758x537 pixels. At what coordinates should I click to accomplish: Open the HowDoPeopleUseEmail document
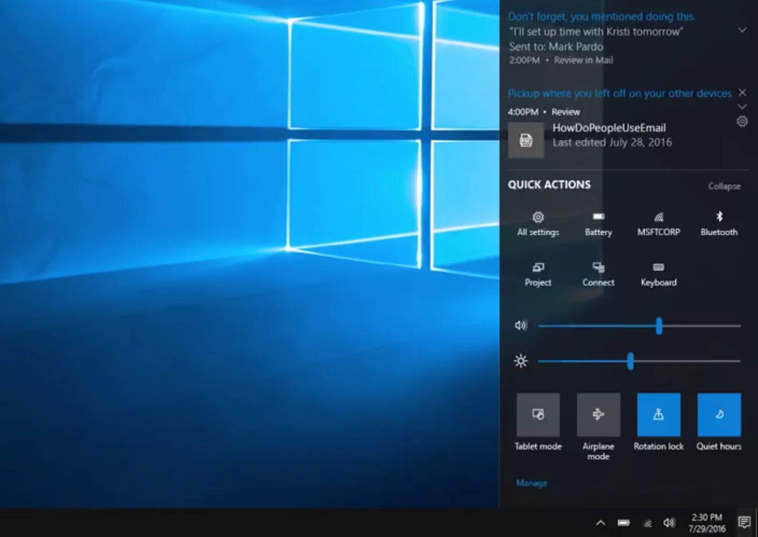[609, 128]
